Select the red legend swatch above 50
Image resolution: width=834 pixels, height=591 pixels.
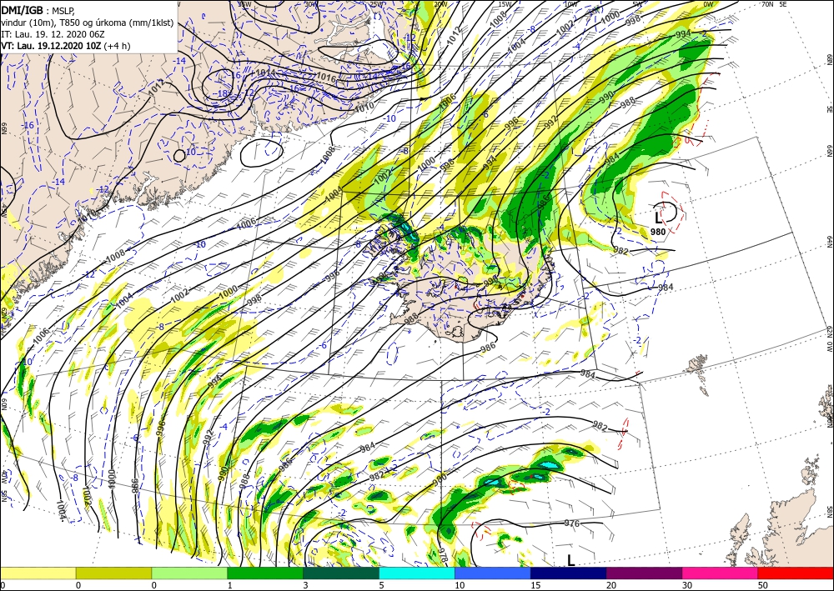pyautogui.click(x=796, y=573)
